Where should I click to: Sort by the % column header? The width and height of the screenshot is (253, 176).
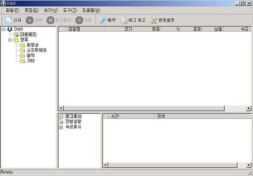[x=172, y=29]
